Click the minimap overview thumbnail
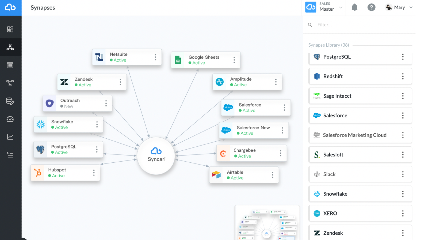The width and height of the screenshot is (428, 240). coord(267,223)
